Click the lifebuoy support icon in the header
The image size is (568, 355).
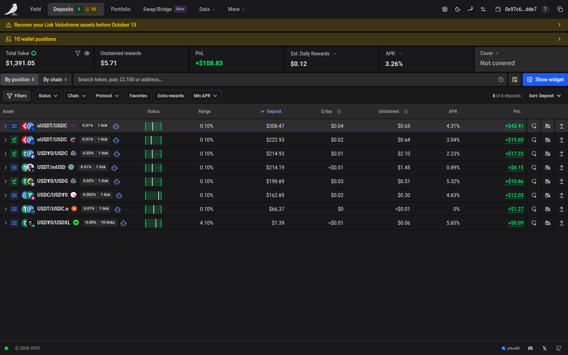click(x=444, y=9)
